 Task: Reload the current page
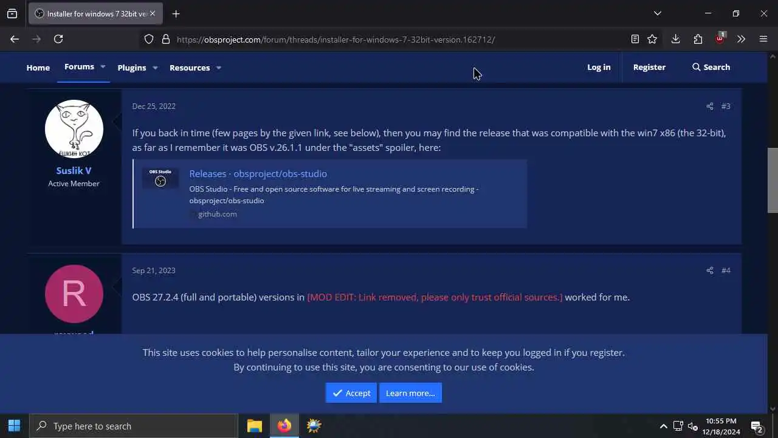coord(58,39)
